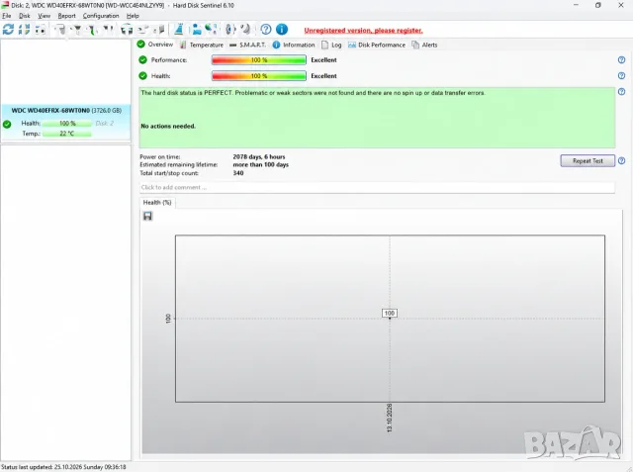This screenshot has height=472, width=633.
Task: Click help icon beside the green status box
Action: tap(621, 92)
